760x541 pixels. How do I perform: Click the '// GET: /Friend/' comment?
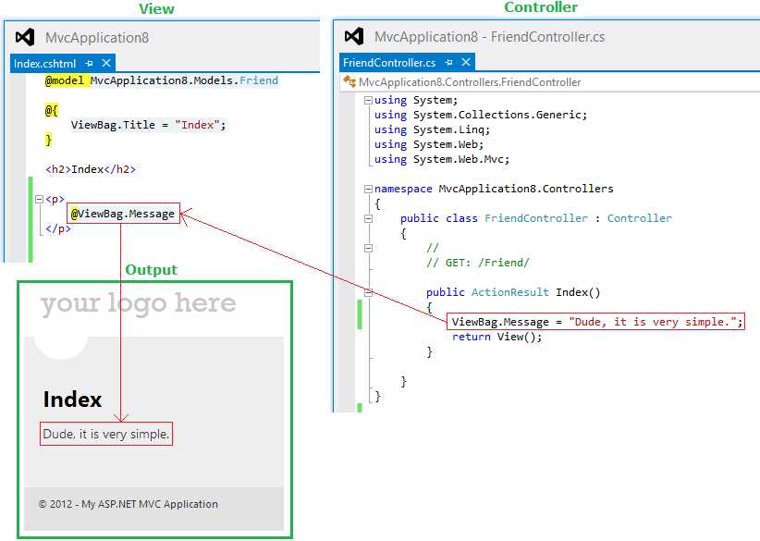click(477, 263)
